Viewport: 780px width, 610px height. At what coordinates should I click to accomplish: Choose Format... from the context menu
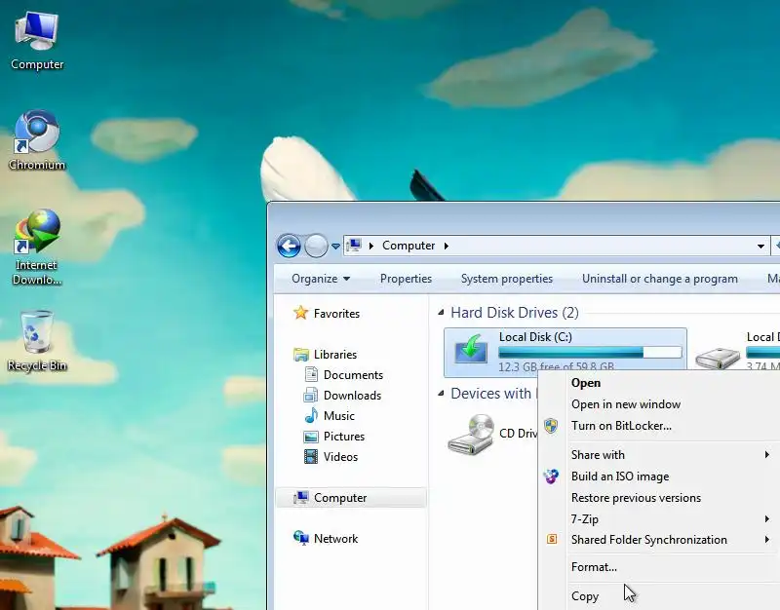point(594,567)
